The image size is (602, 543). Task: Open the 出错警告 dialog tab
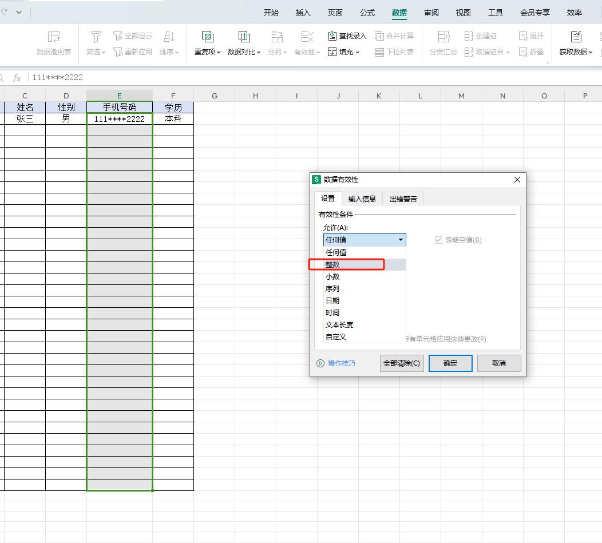403,199
